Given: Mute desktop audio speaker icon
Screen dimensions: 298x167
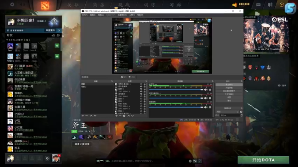Looking at the screenshot, I should tap(206, 107).
